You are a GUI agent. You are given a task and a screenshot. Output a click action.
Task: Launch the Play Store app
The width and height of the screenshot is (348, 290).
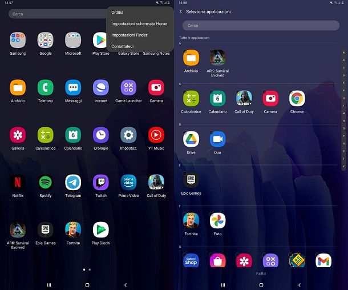(x=101, y=40)
